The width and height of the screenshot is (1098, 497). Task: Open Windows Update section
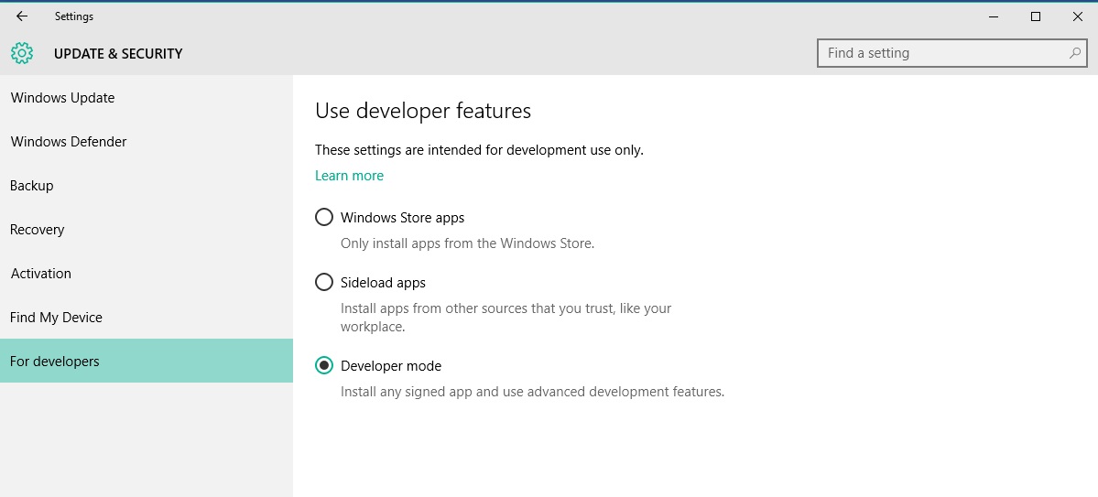coord(147,98)
